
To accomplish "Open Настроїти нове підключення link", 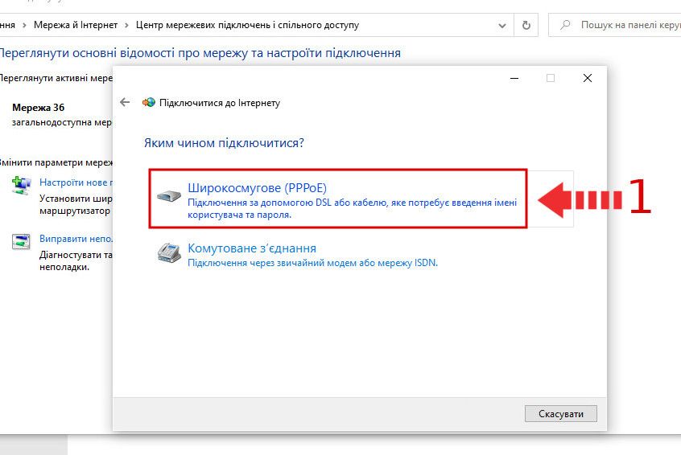I will pos(76,182).
